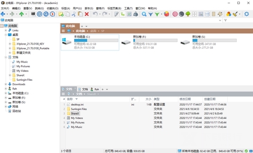The height and width of the screenshot is (153, 253).
Task: Toggle the blue Visual Filter funnel
Action: coord(151,14)
